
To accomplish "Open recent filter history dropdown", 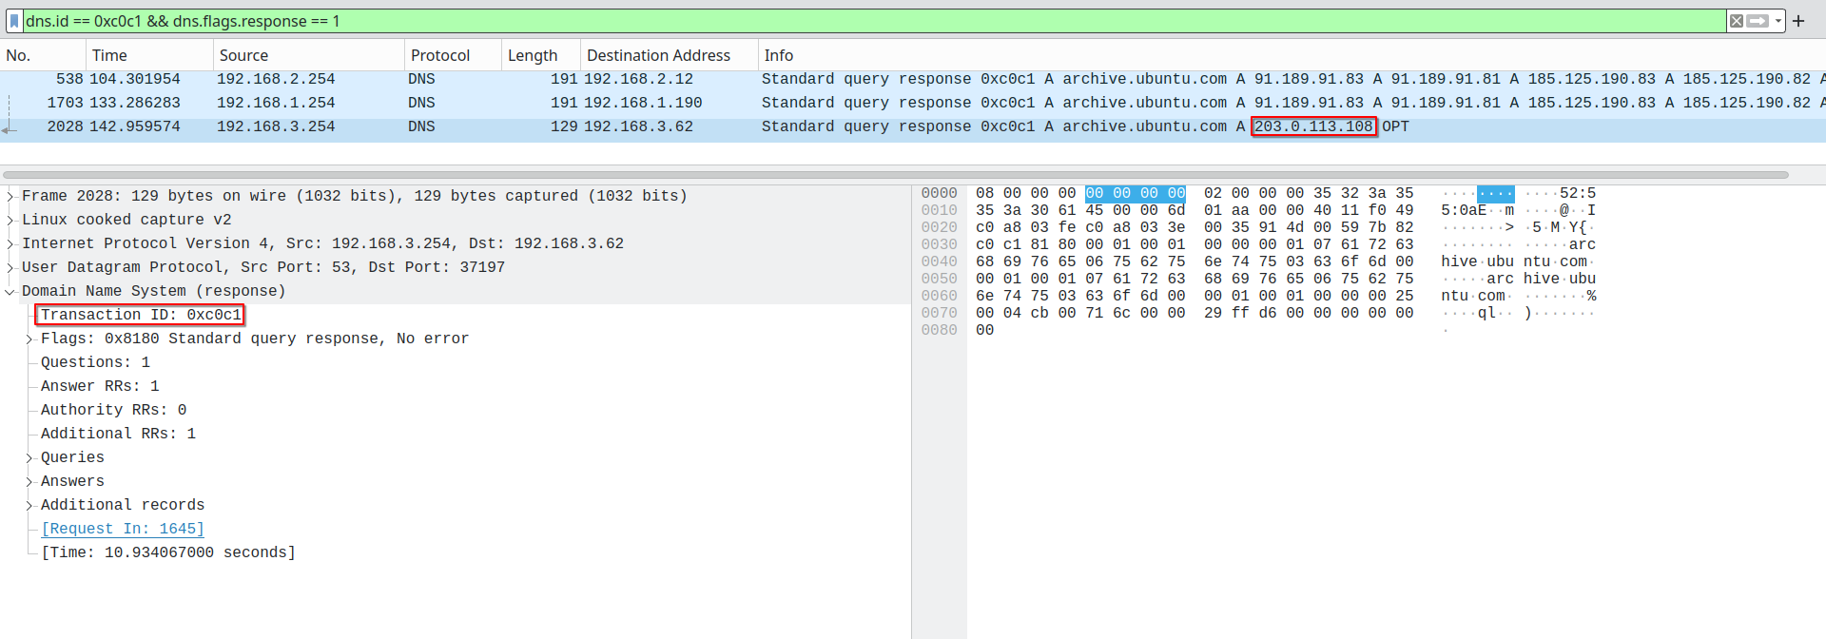I will 1777,21.
